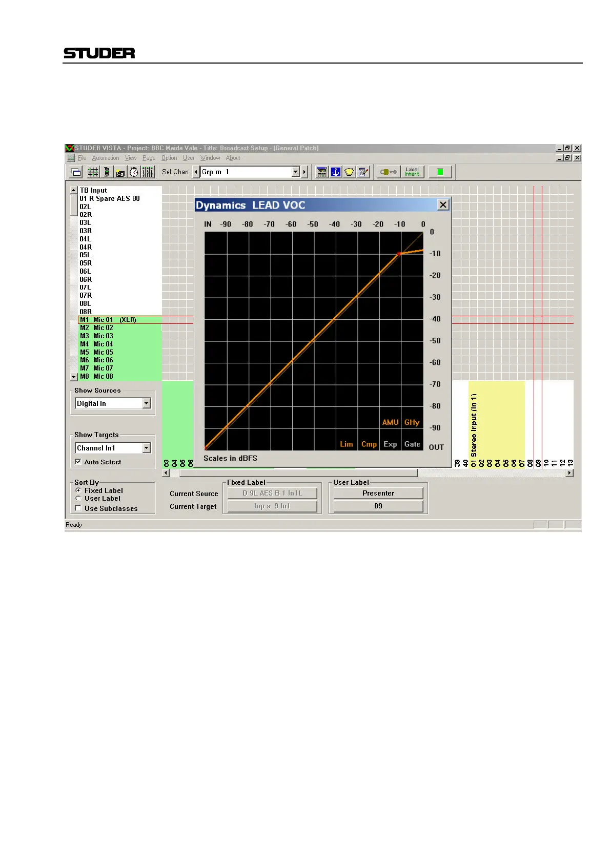Screen dimensions: 610x863
Task: Open the Show Sources Digital In dropdown
Action: point(147,403)
